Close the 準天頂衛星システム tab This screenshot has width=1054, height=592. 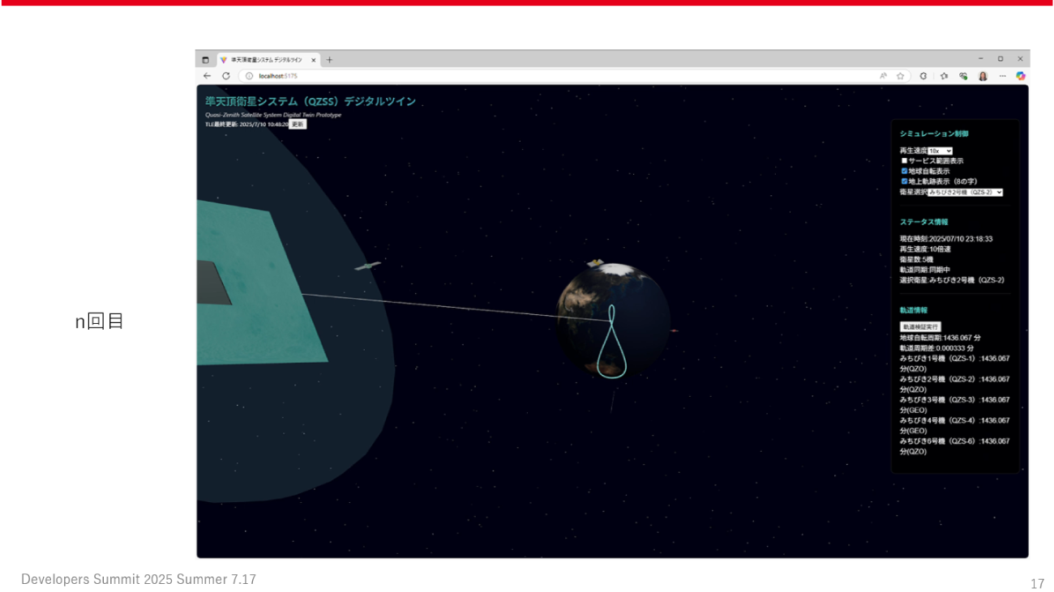(x=314, y=60)
